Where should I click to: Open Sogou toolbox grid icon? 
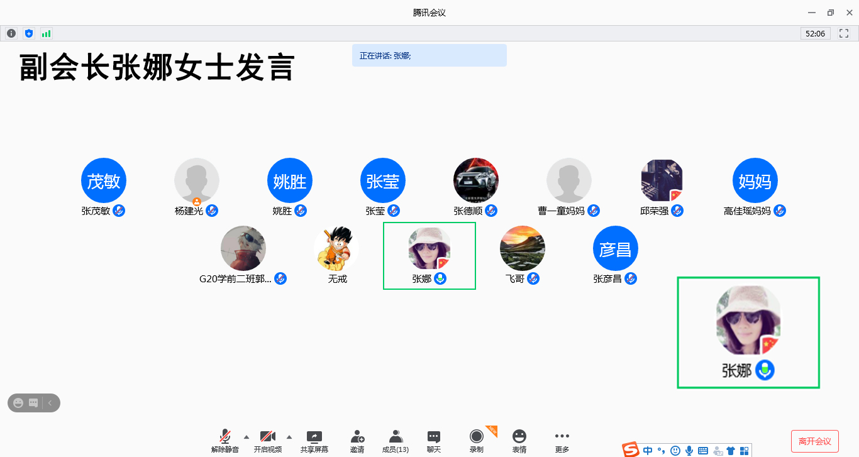coord(744,450)
